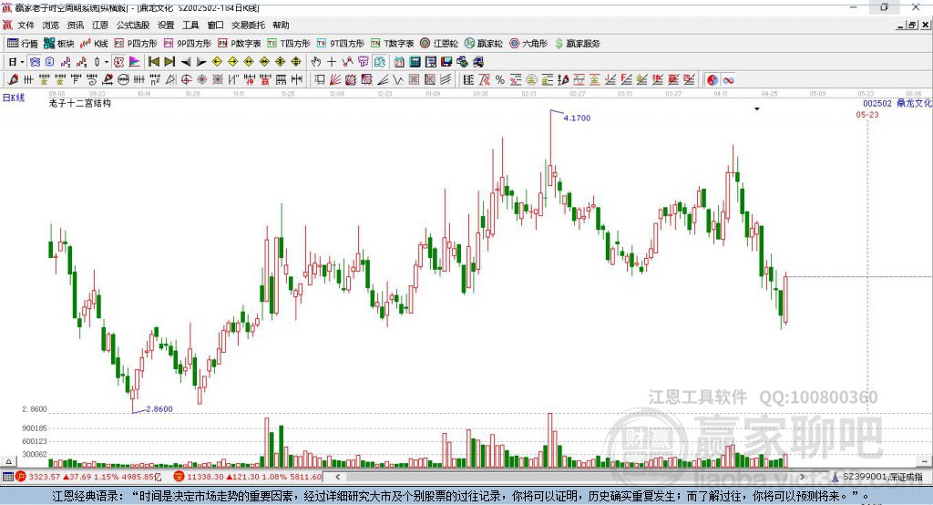Open 赢家服务 dollar-sign item
The image size is (933, 505).
[x=577, y=44]
